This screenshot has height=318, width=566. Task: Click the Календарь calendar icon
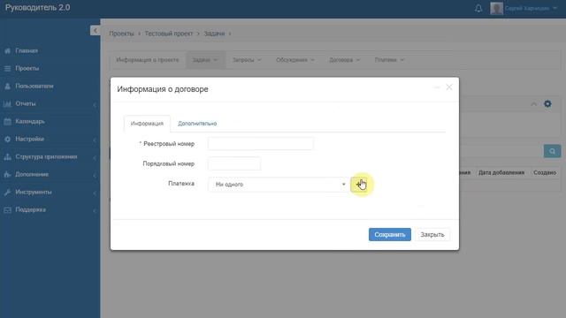[7, 122]
